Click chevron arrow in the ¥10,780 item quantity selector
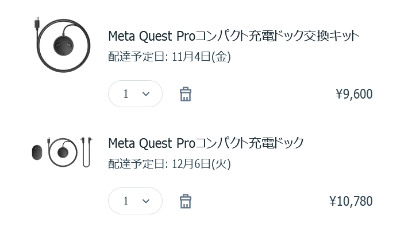412x227 pixels. click(x=146, y=201)
